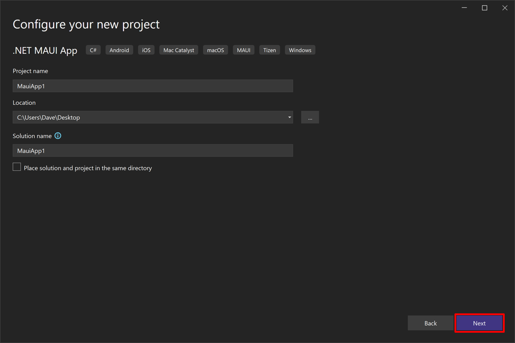This screenshot has width=515, height=343.
Task: Click the Mac Catalyst platform tag
Action: coord(178,50)
